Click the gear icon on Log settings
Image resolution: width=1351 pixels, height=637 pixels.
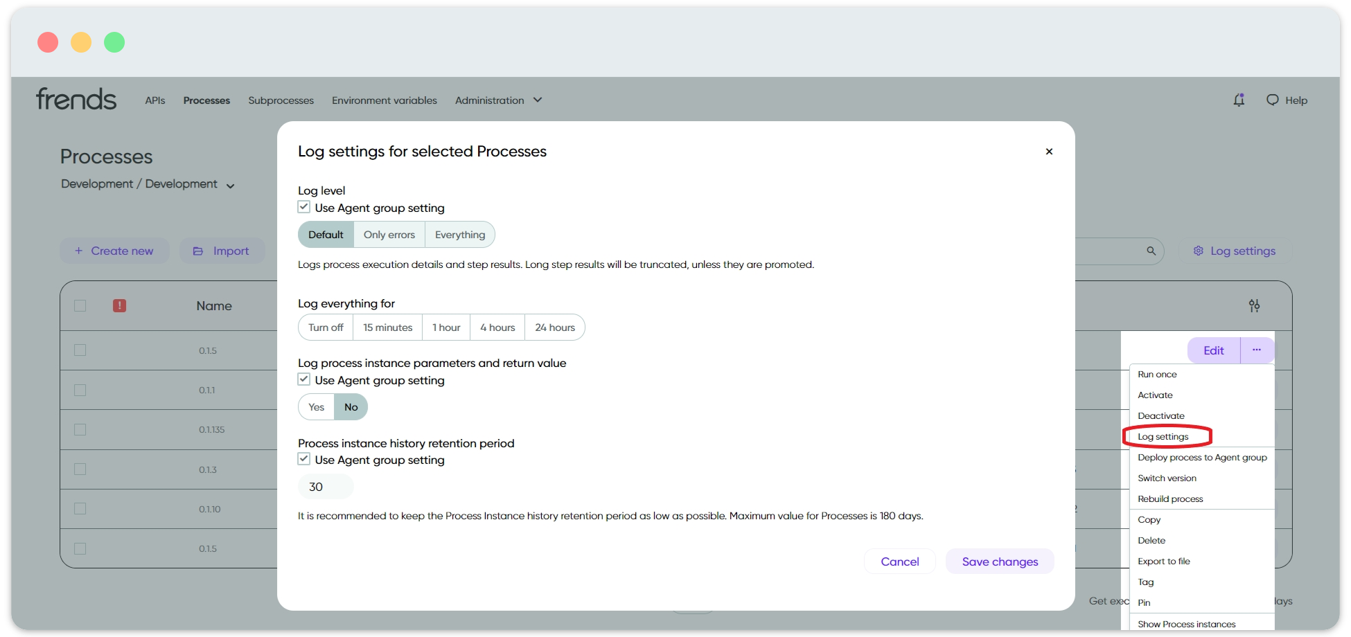(x=1199, y=251)
